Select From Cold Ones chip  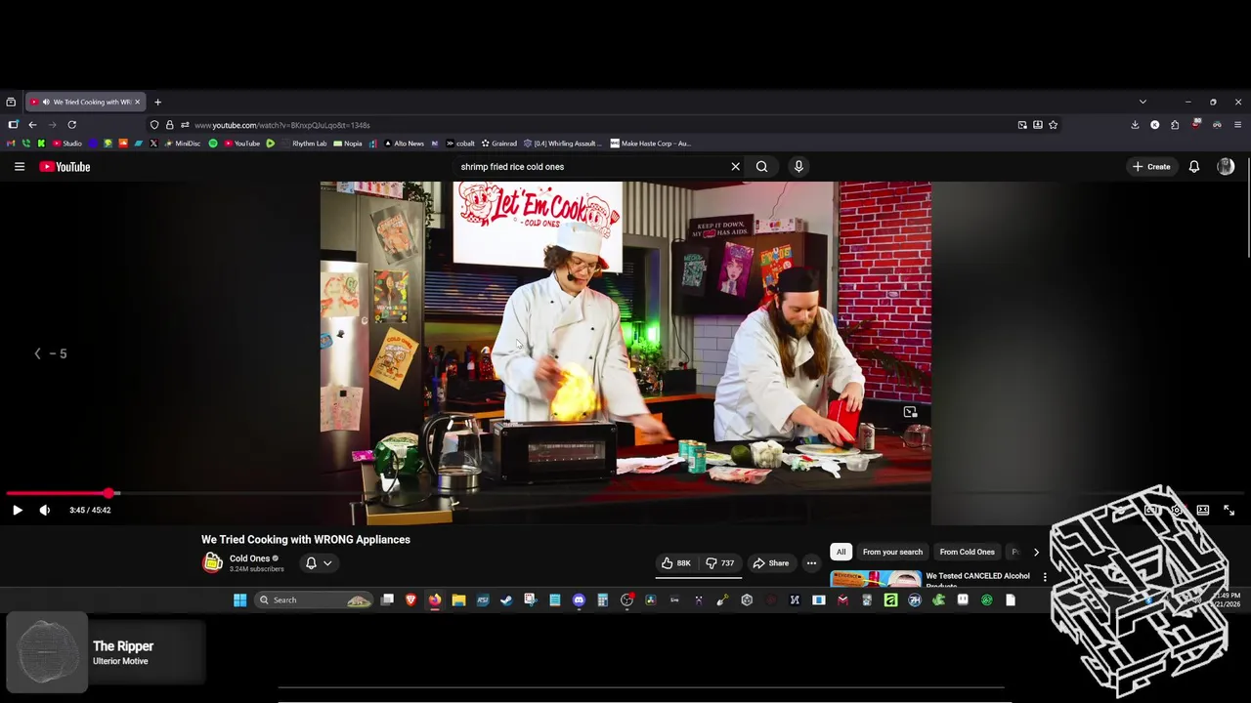pyautogui.click(x=967, y=552)
